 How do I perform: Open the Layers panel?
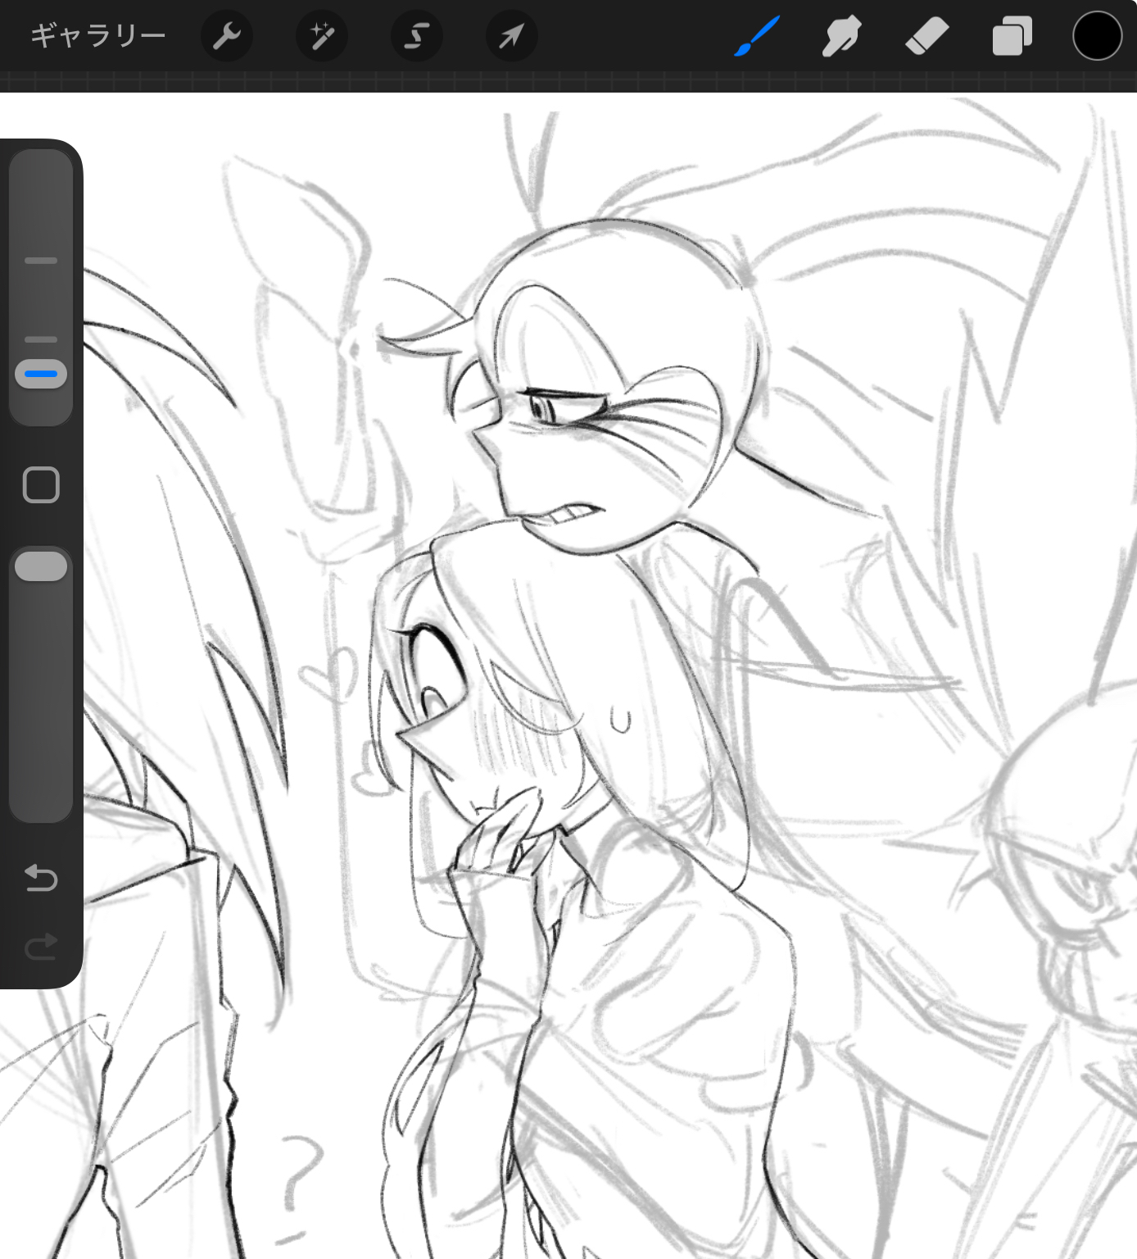1012,37
